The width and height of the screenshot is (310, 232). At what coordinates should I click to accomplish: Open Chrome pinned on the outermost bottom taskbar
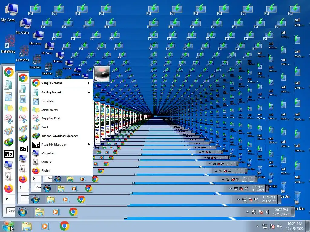click(x=64, y=226)
